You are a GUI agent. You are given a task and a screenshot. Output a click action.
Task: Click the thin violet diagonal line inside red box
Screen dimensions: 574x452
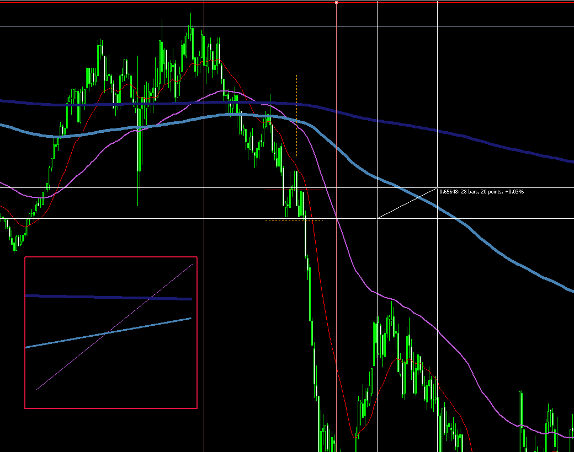[114, 327]
